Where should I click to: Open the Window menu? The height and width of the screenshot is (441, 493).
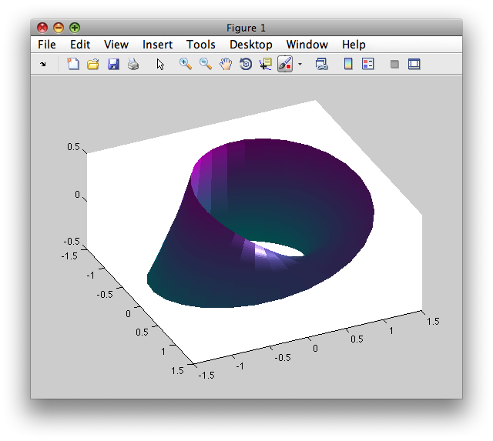coord(307,45)
